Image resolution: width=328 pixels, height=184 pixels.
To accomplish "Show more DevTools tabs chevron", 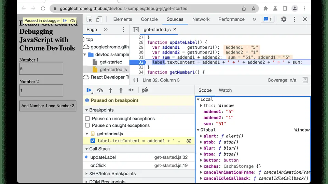I will pyautogui.click(x=254, y=19).
